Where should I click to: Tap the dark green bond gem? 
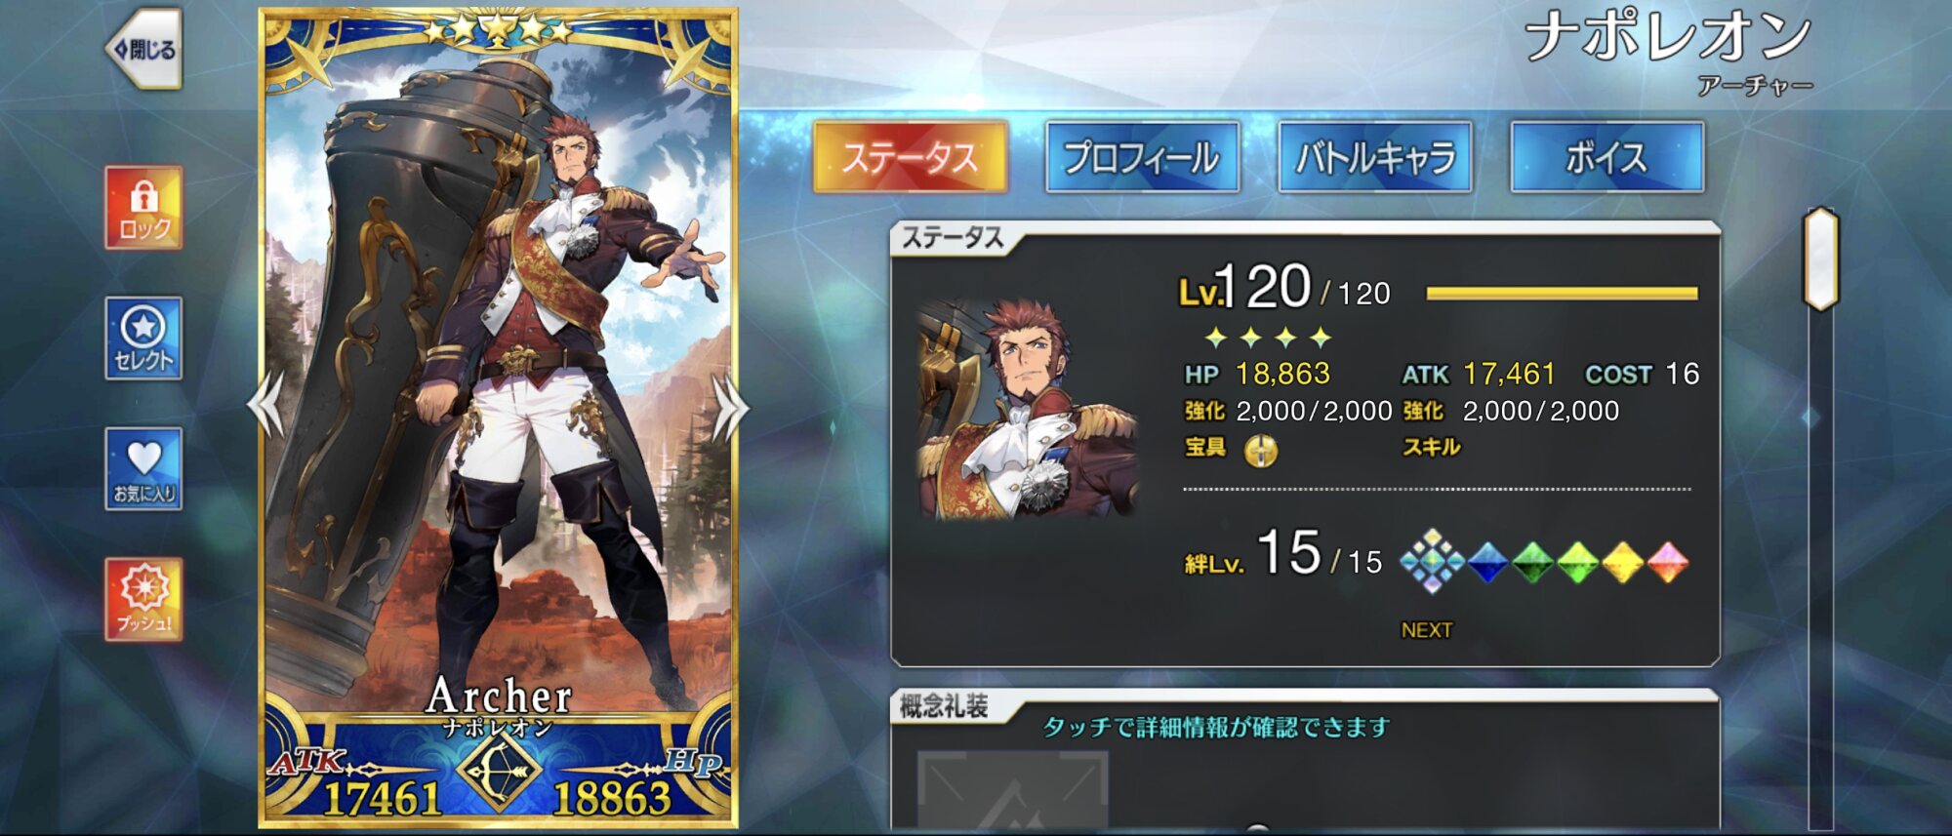[x=1532, y=563]
